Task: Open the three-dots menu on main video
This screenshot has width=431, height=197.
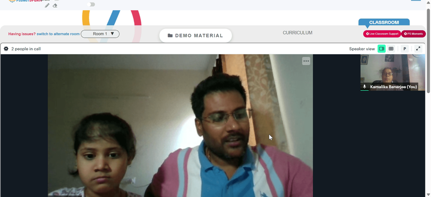Action: click(x=306, y=61)
